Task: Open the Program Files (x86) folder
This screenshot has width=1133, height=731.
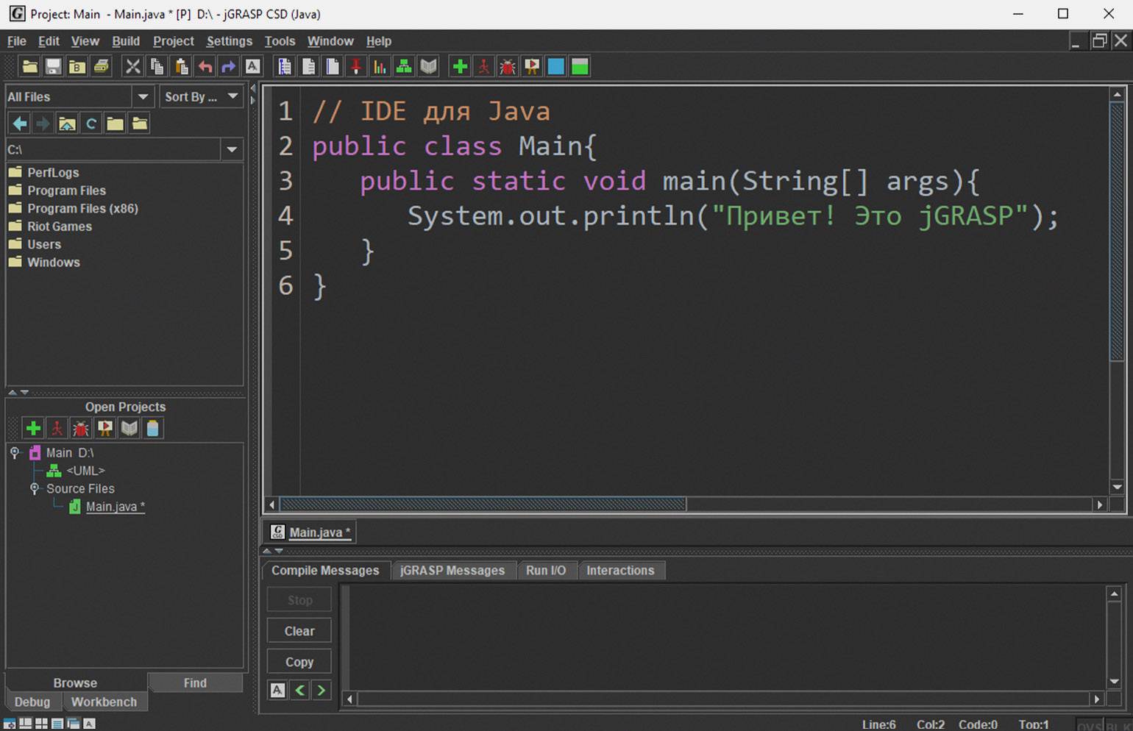Action: (x=82, y=208)
